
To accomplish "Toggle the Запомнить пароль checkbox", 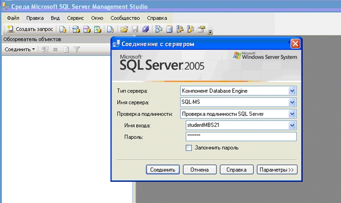I will pyautogui.click(x=189, y=148).
